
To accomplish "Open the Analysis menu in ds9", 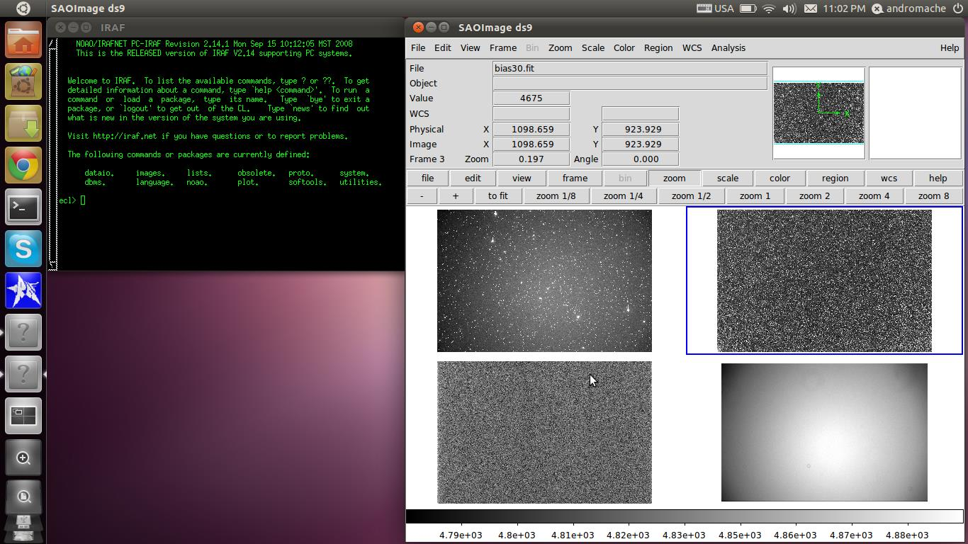I will click(x=728, y=47).
